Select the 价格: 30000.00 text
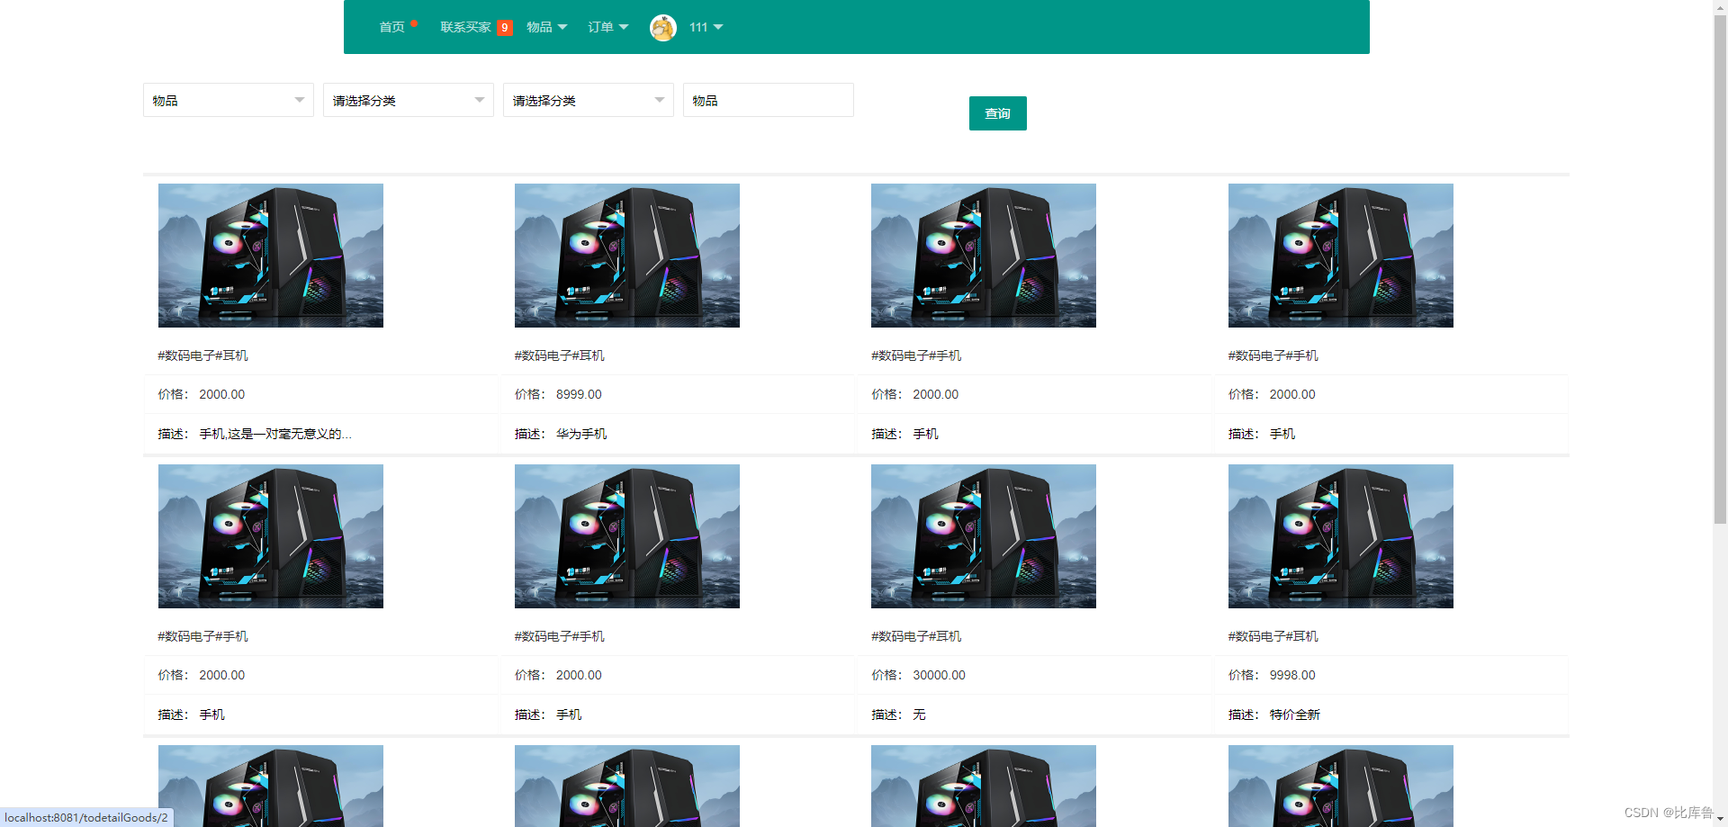This screenshot has height=827, width=1728. point(918,675)
